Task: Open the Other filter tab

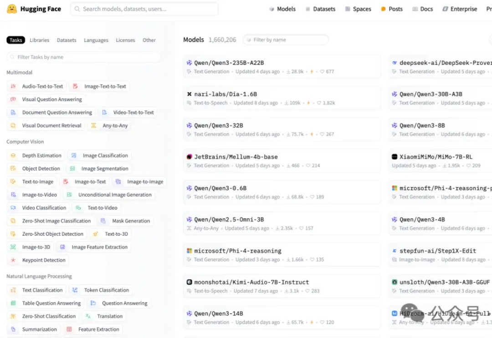Action: pos(149,40)
